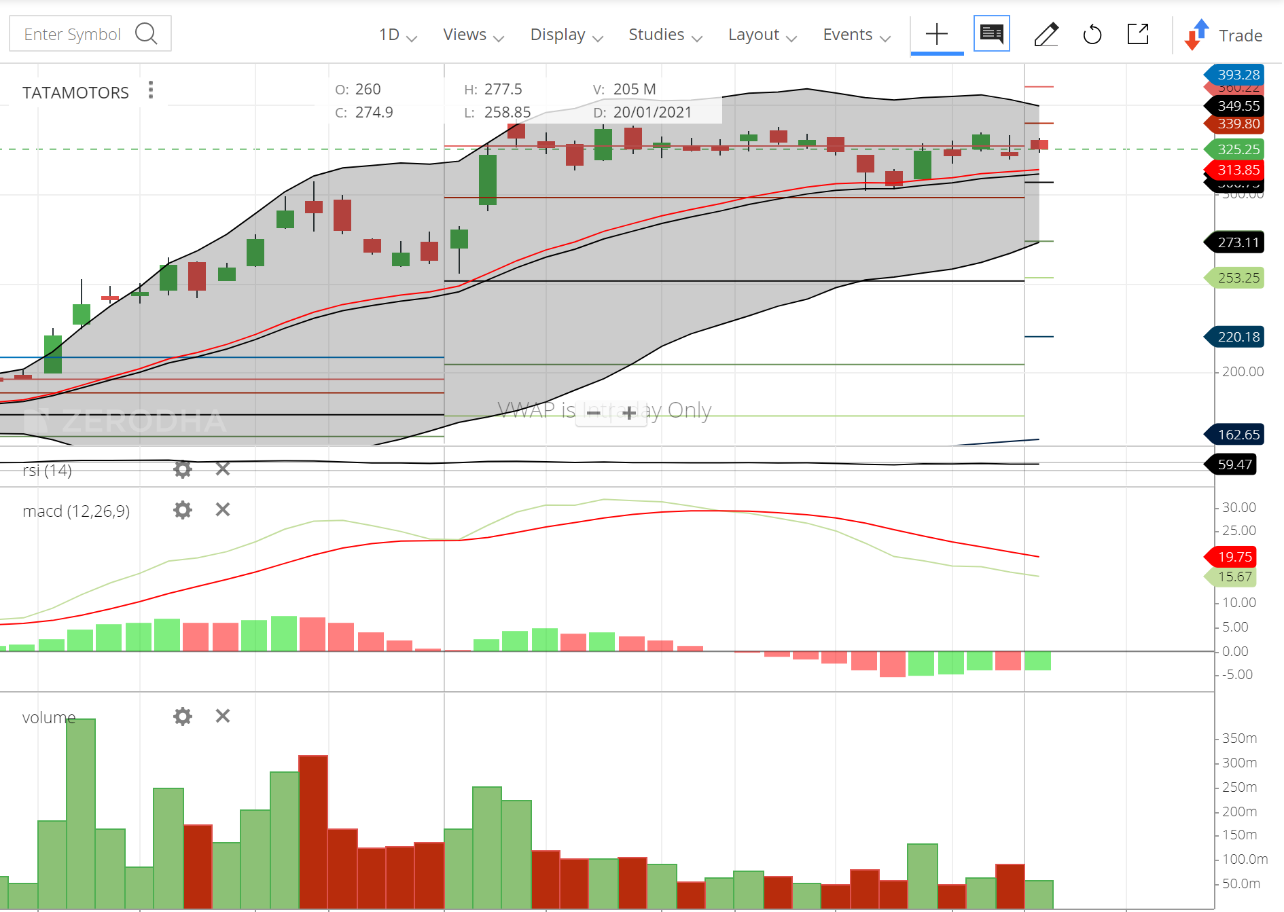Screen dimensions: 1284x912
Task: Click the rsi (14) study label
Action: [x=47, y=471]
